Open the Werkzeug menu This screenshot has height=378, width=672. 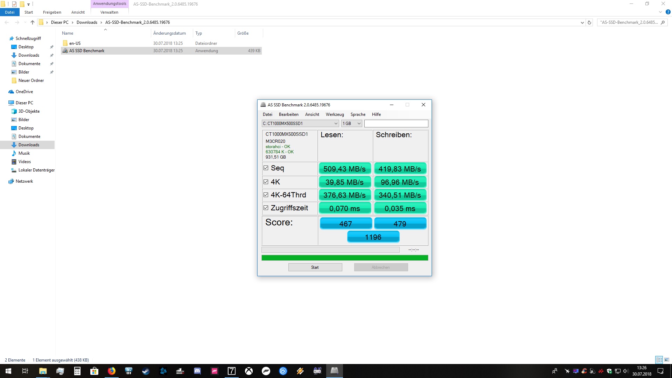(x=334, y=114)
